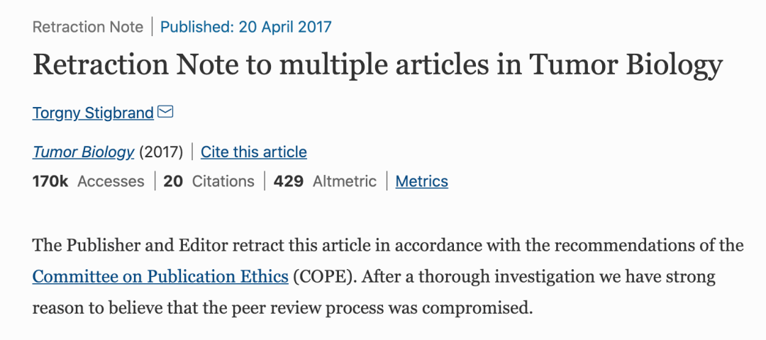The width and height of the screenshot is (766, 340).
Task: Click the Cite this article link
Action: click(x=253, y=152)
